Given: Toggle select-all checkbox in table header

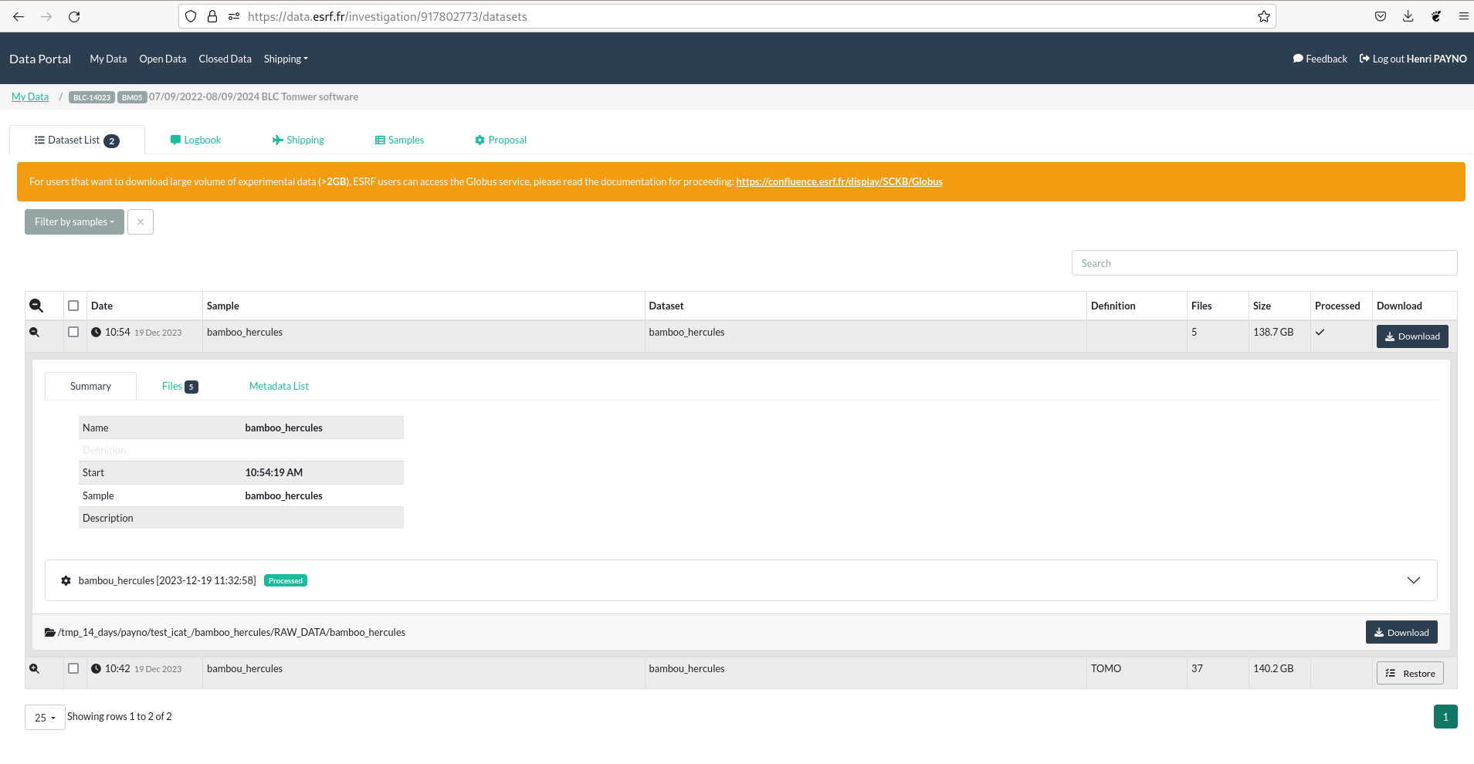Looking at the screenshot, I should (x=73, y=306).
